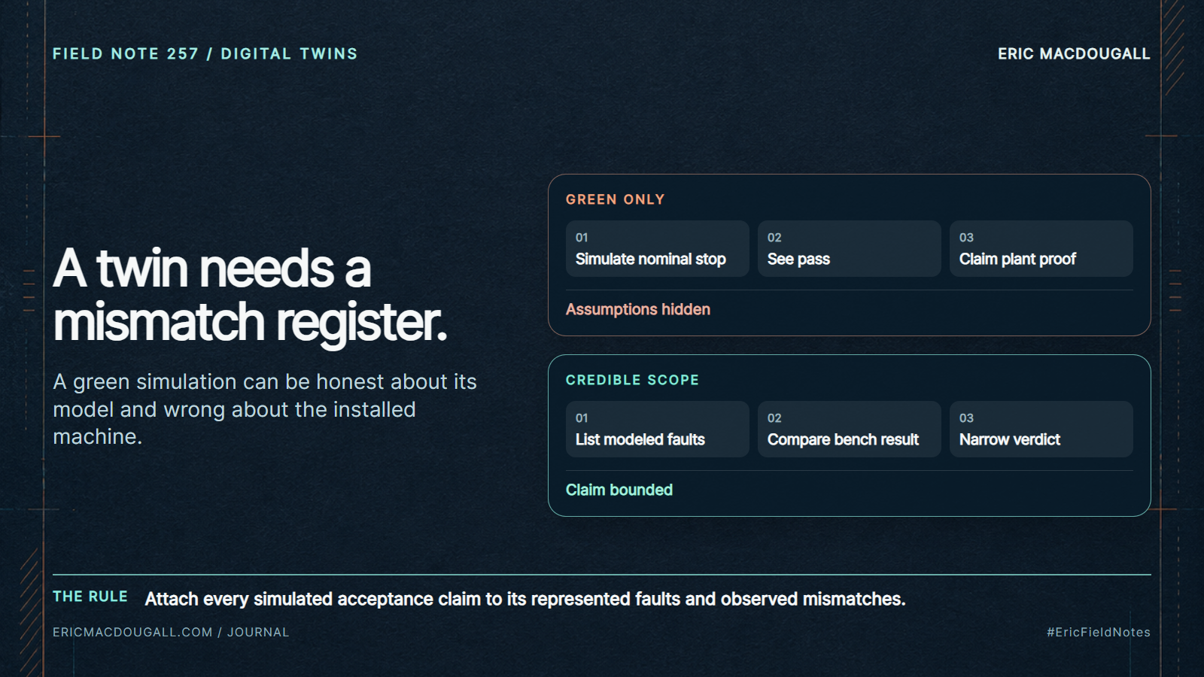Select the 'See pass' step card
The image size is (1204, 677).
coord(849,248)
